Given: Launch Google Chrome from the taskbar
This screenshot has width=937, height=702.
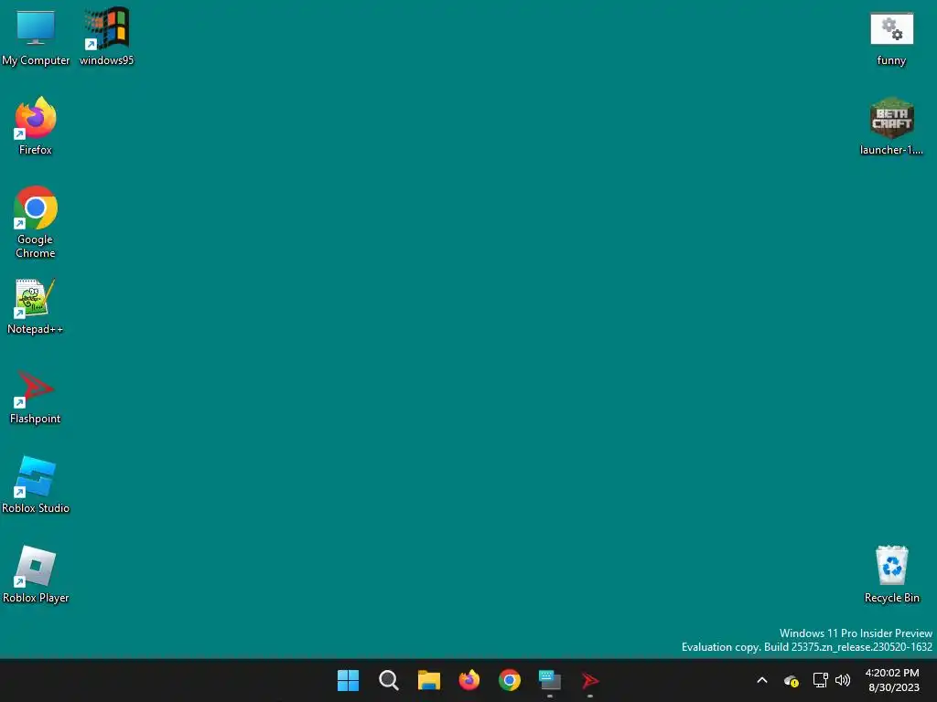Looking at the screenshot, I should [510, 680].
